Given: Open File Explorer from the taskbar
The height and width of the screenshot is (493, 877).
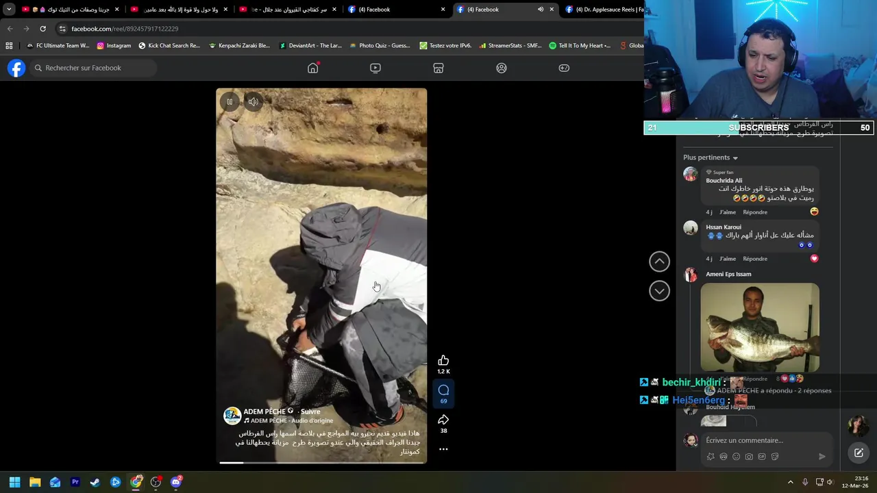Looking at the screenshot, I should coord(35,482).
